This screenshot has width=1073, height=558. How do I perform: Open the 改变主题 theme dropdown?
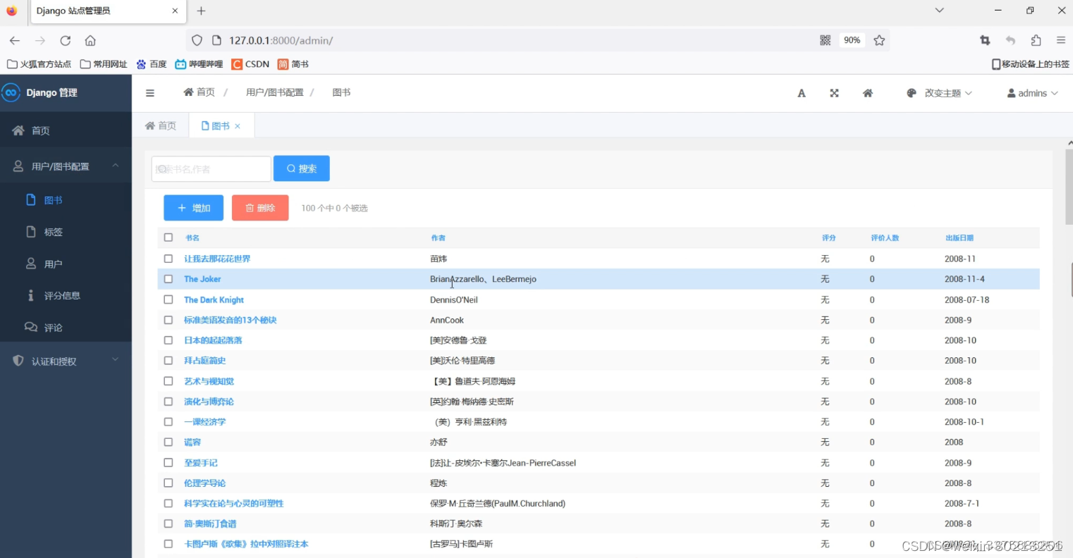943,92
